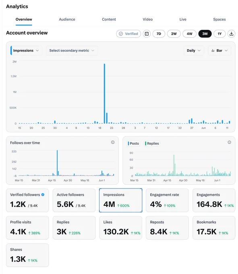This screenshot has height=274, width=238.
Task: Switch to the Content tab
Action: click(109, 19)
